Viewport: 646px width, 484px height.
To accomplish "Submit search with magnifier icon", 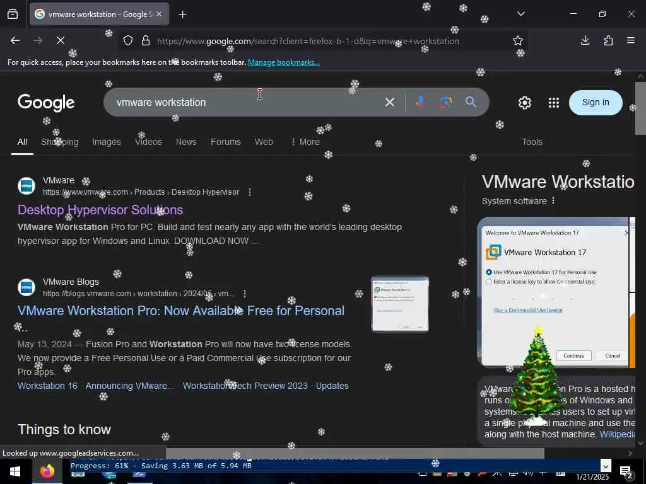I will (471, 102).
